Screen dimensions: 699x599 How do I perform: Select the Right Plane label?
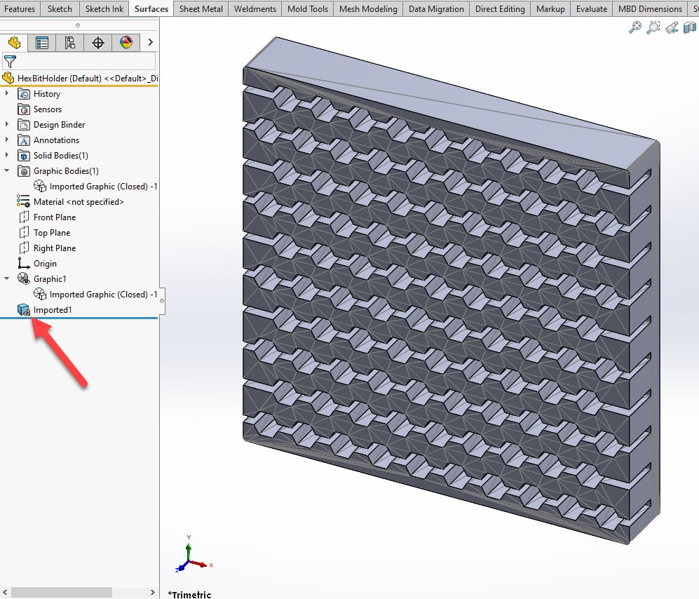point(55,248)
